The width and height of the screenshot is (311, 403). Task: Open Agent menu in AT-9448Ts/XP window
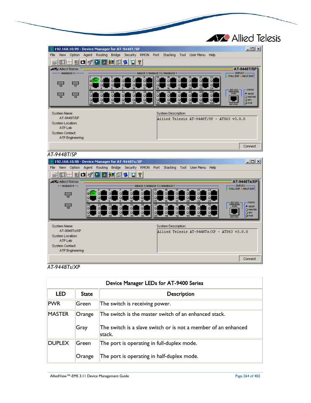[88, 167]
